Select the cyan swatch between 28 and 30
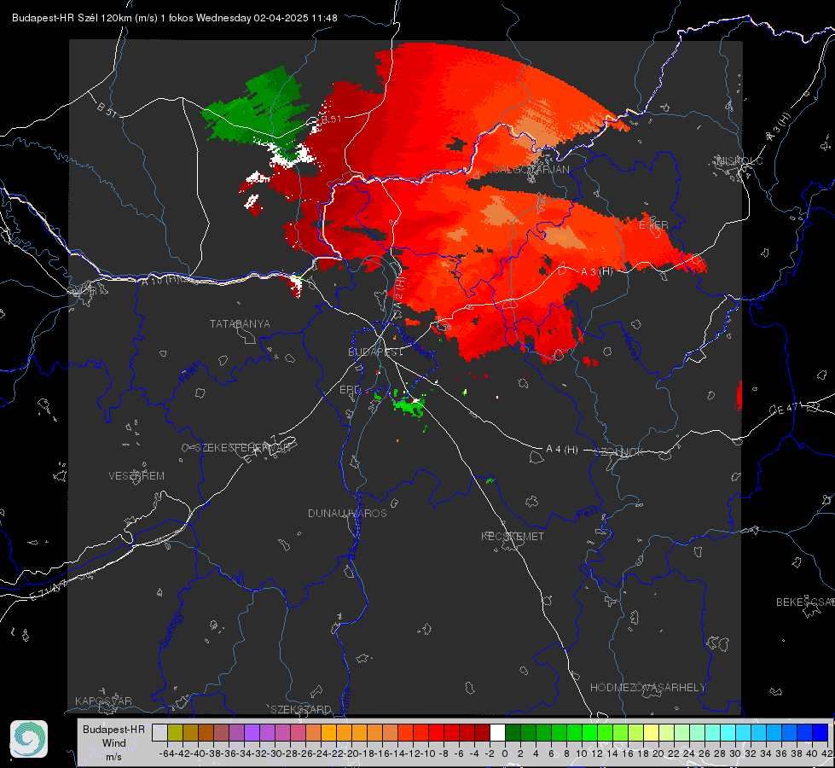Screen dimensions: 835x768 coord(728,732)
